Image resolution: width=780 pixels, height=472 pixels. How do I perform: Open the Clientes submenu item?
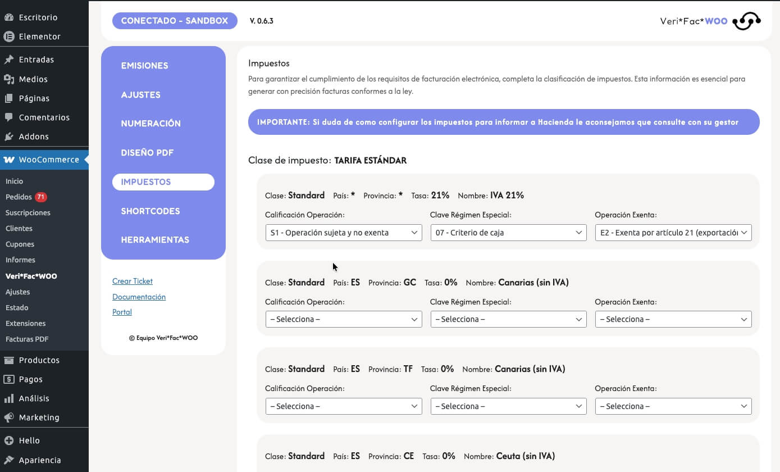tap(19, 229)
